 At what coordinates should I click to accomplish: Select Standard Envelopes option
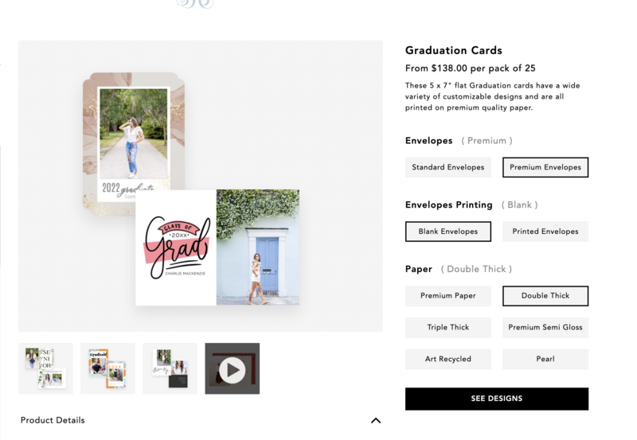(x=448, y=167)
